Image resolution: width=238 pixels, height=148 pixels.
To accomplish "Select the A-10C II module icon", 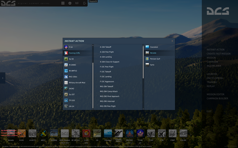I will 32,133.
